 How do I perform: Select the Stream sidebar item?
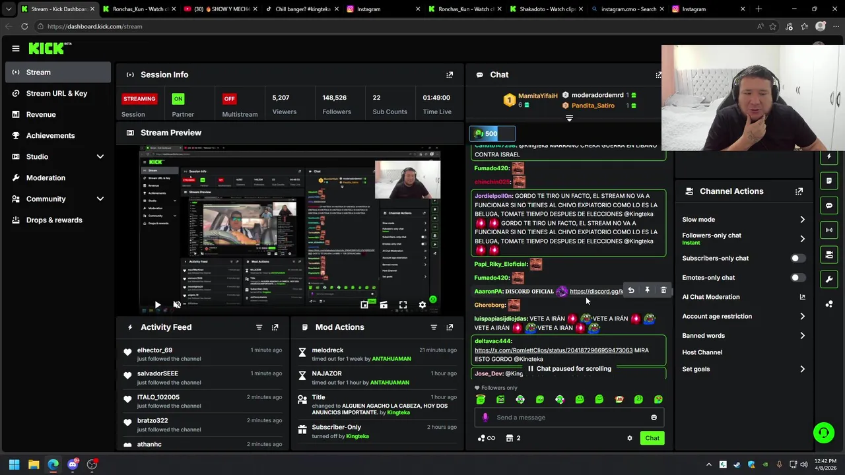58,72
